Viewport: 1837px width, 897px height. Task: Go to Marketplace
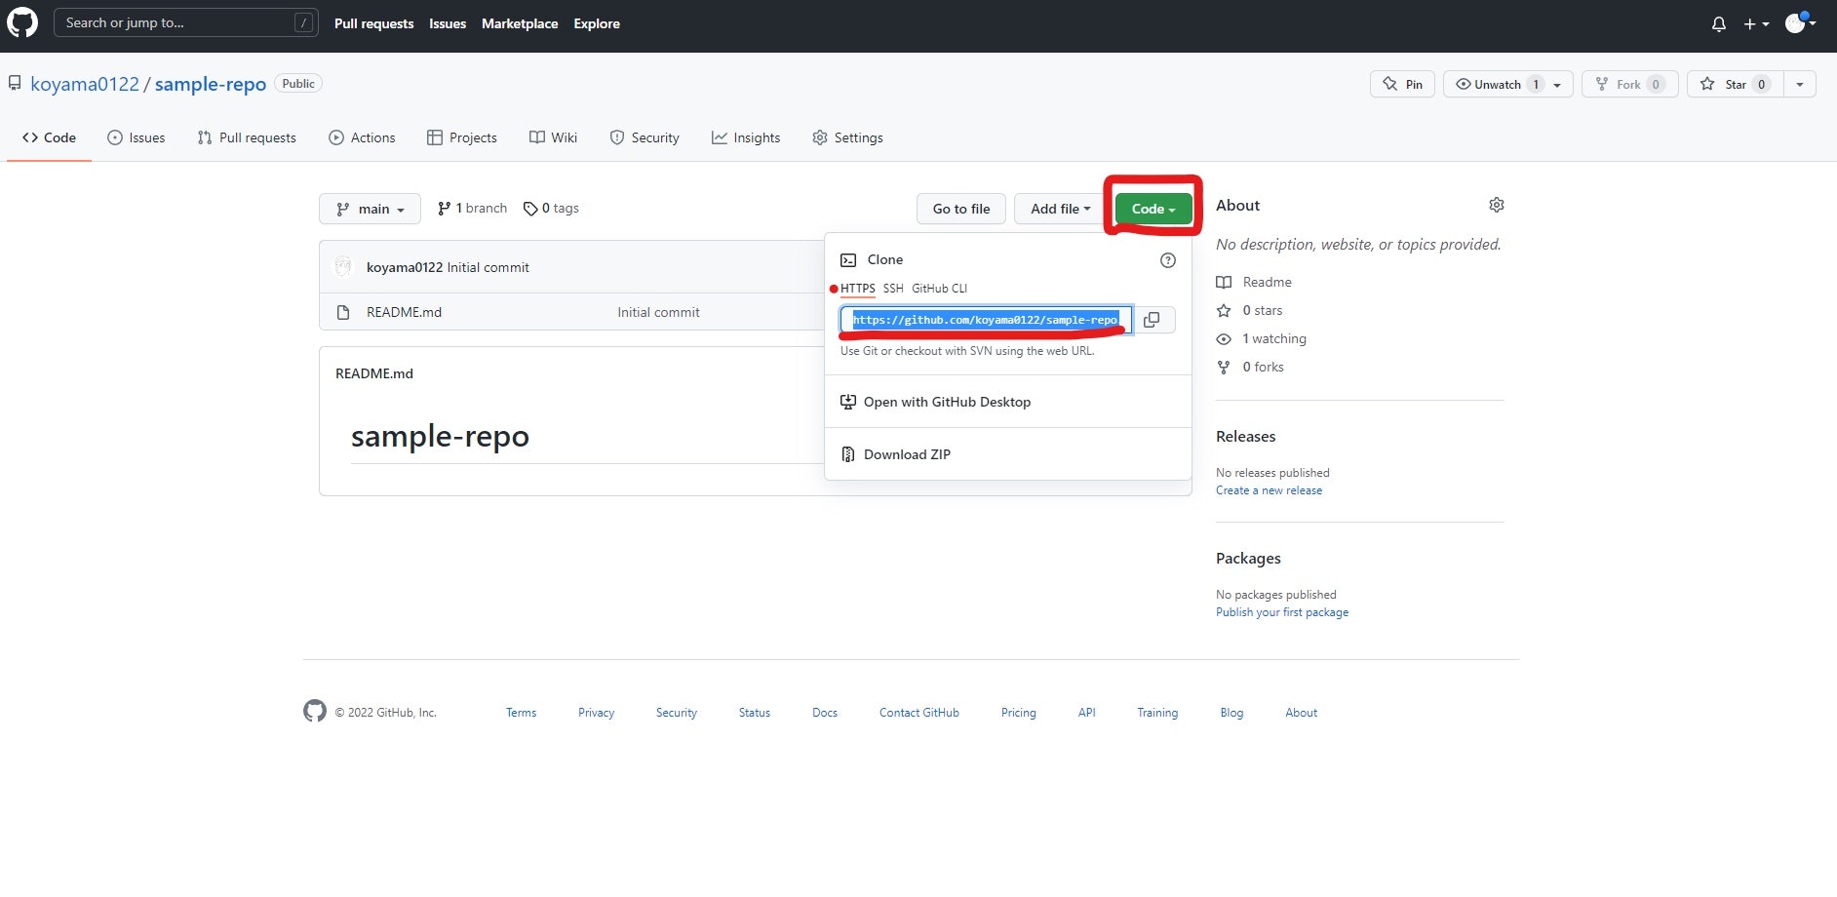pos(520,23)
